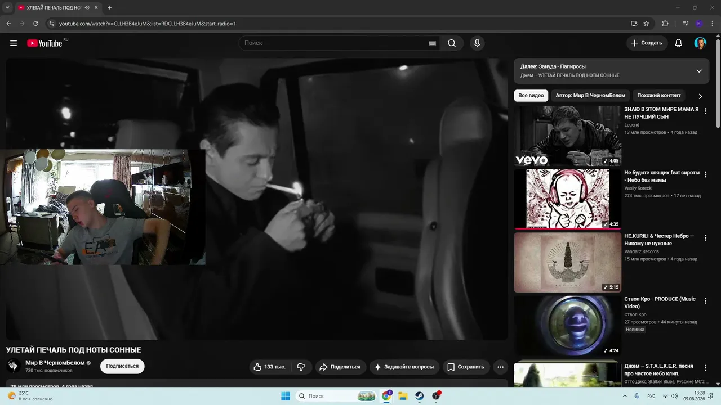Open the YouTube account avatar menu
This screenshot has width=721, height=405.
pyautogui.click(x=700, y=43)
